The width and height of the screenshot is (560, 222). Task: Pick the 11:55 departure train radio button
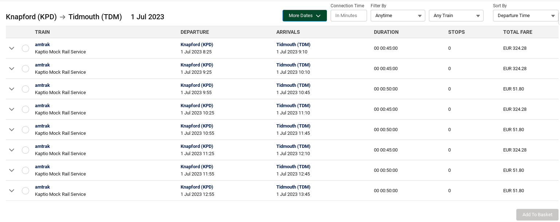(x=25, y=170)
